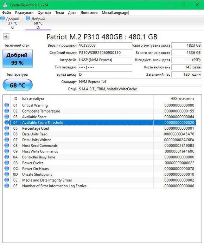Viewport: 204px width, 245px height.
Task: Select the Data Units Read row
Action: point(100,134)
